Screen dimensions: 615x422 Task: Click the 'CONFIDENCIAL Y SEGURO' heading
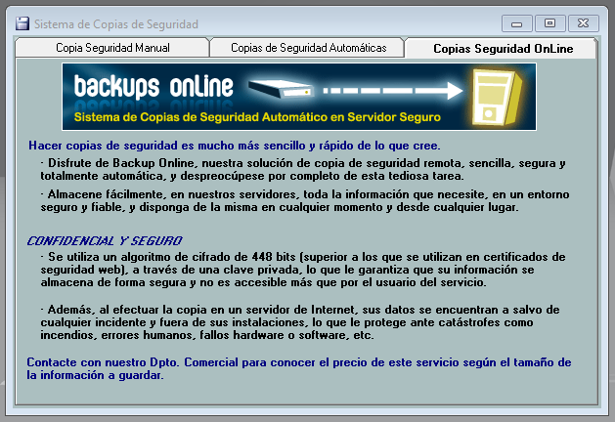105,240
